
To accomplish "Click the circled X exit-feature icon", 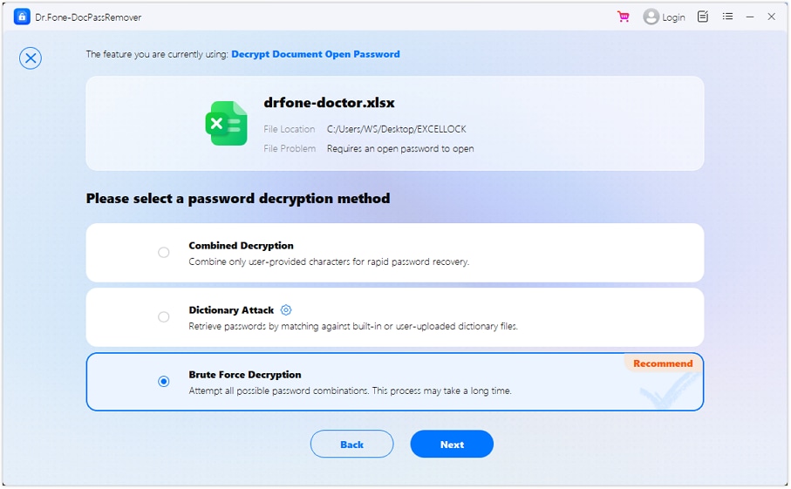I will pos(31,58).
